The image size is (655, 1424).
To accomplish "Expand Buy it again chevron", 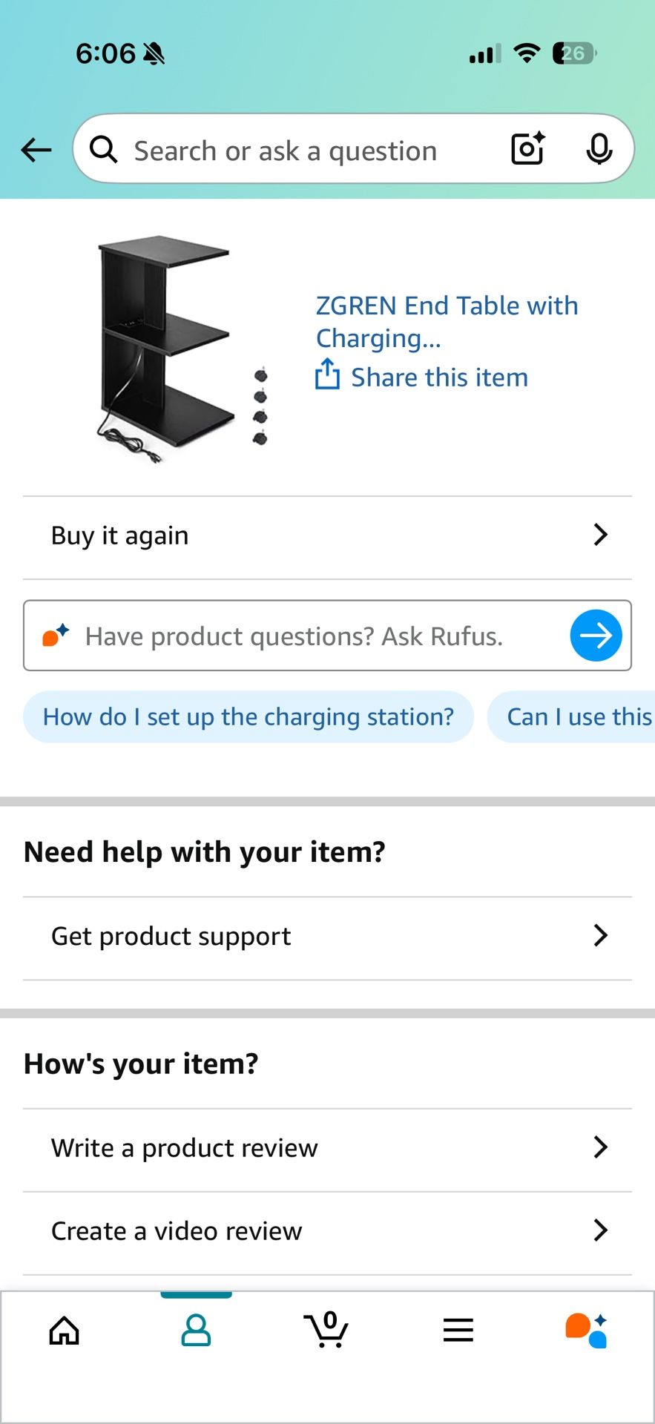I will point(600,535).
